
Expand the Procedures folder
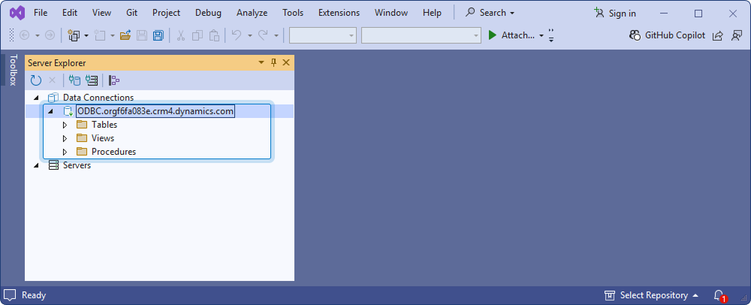click(65, 152)
